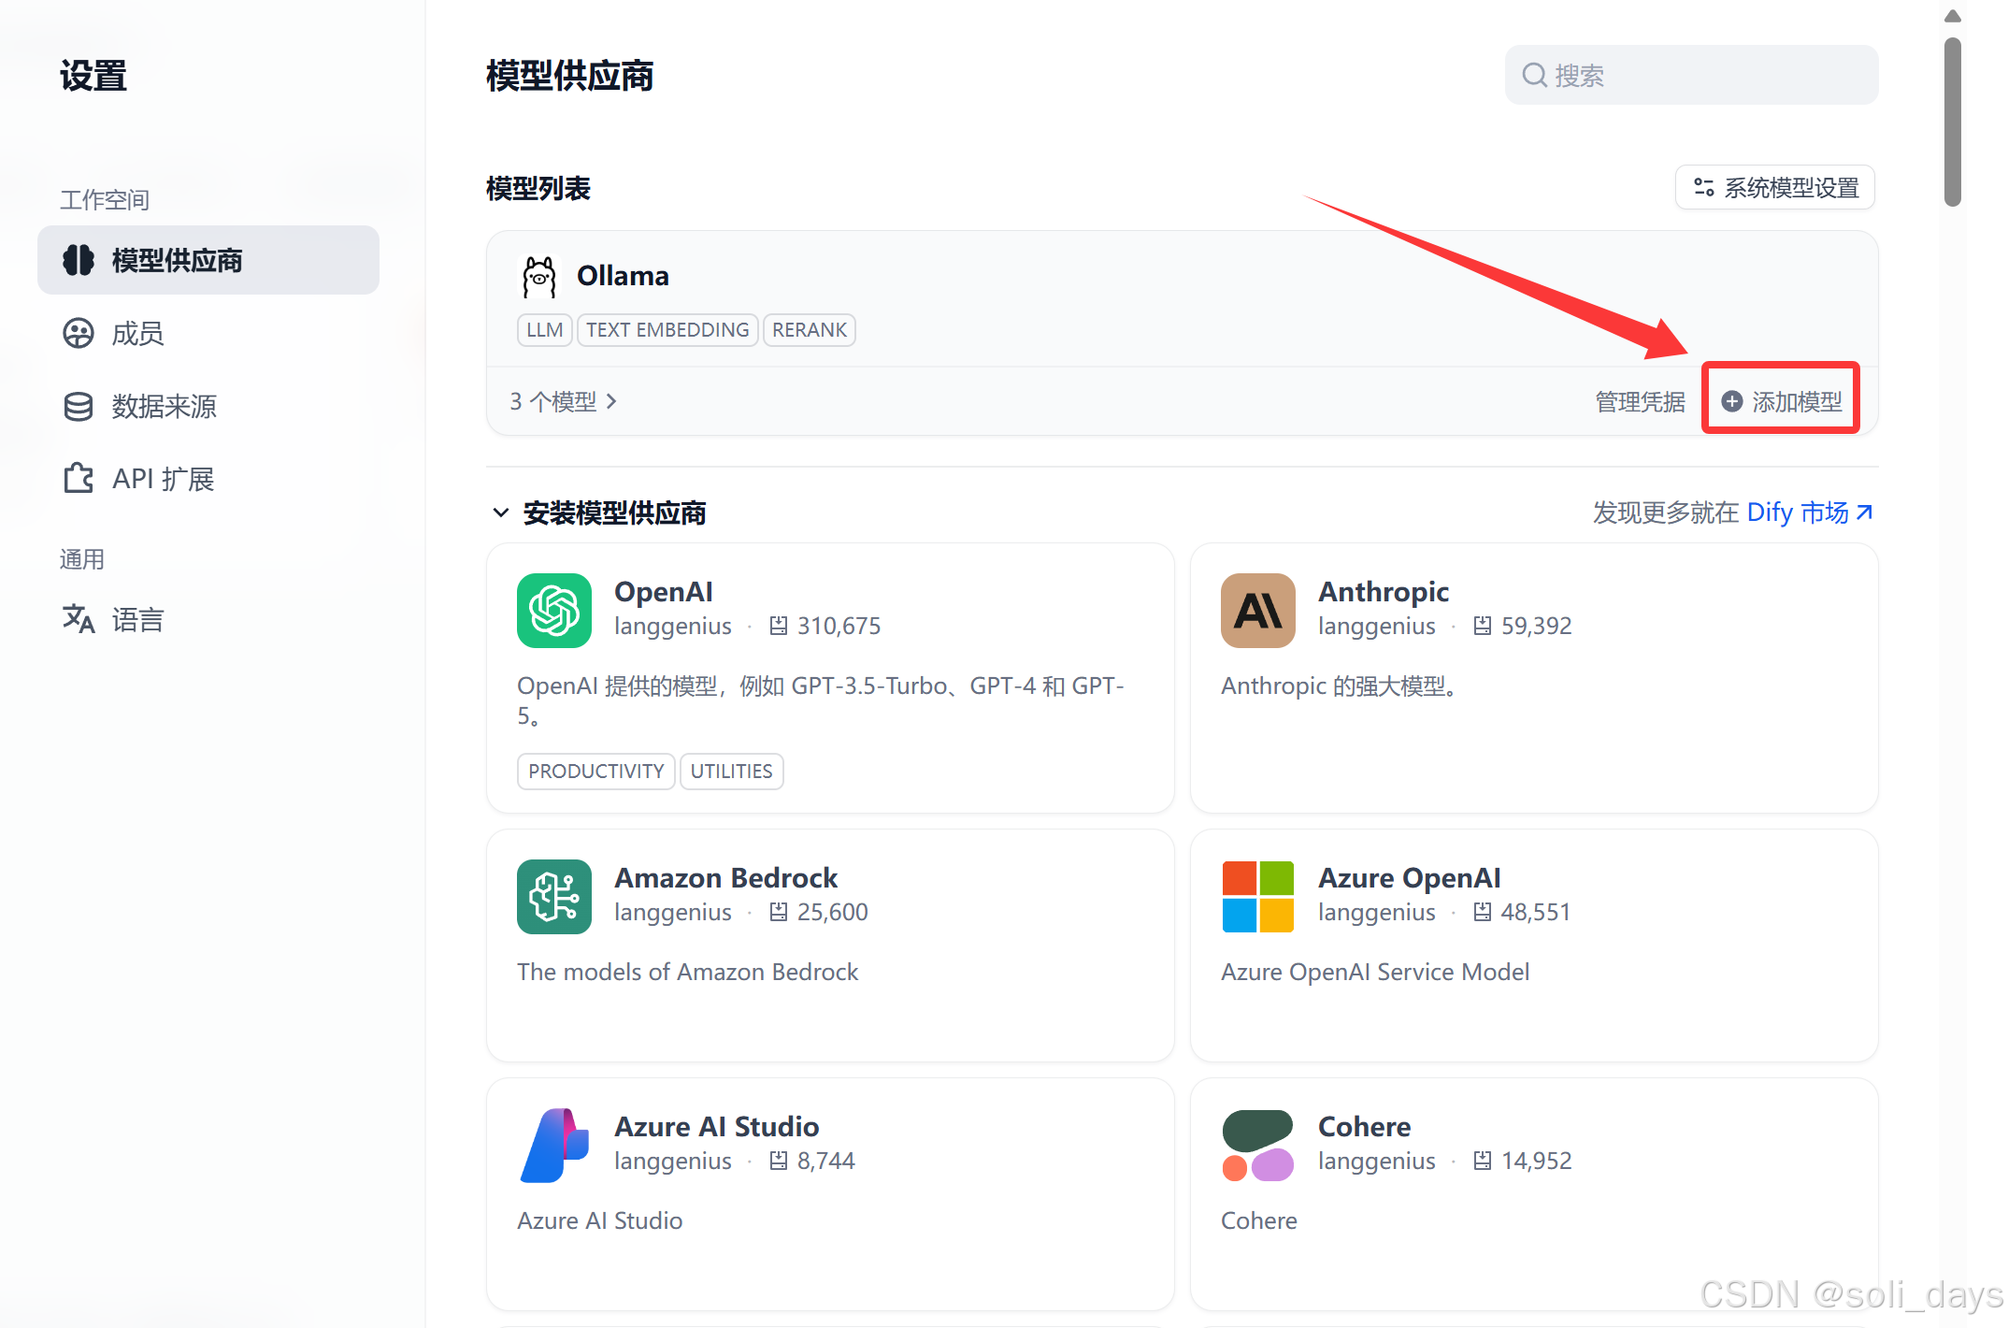
Task: Select the Azure AI Studio provider title
Action: (x=716, y=1126)
